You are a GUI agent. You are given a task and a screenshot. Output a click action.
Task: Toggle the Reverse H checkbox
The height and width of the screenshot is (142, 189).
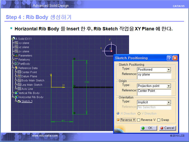118,120
